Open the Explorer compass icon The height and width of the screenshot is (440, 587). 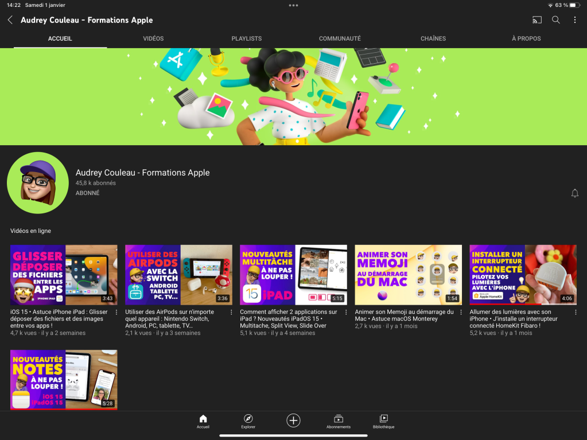click(248, 421)
